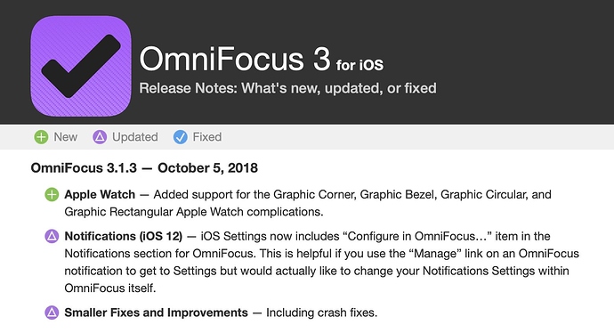Click the OmniFocus 3.1.3 — October 5, 2018 heading

(x=144, y=168)
